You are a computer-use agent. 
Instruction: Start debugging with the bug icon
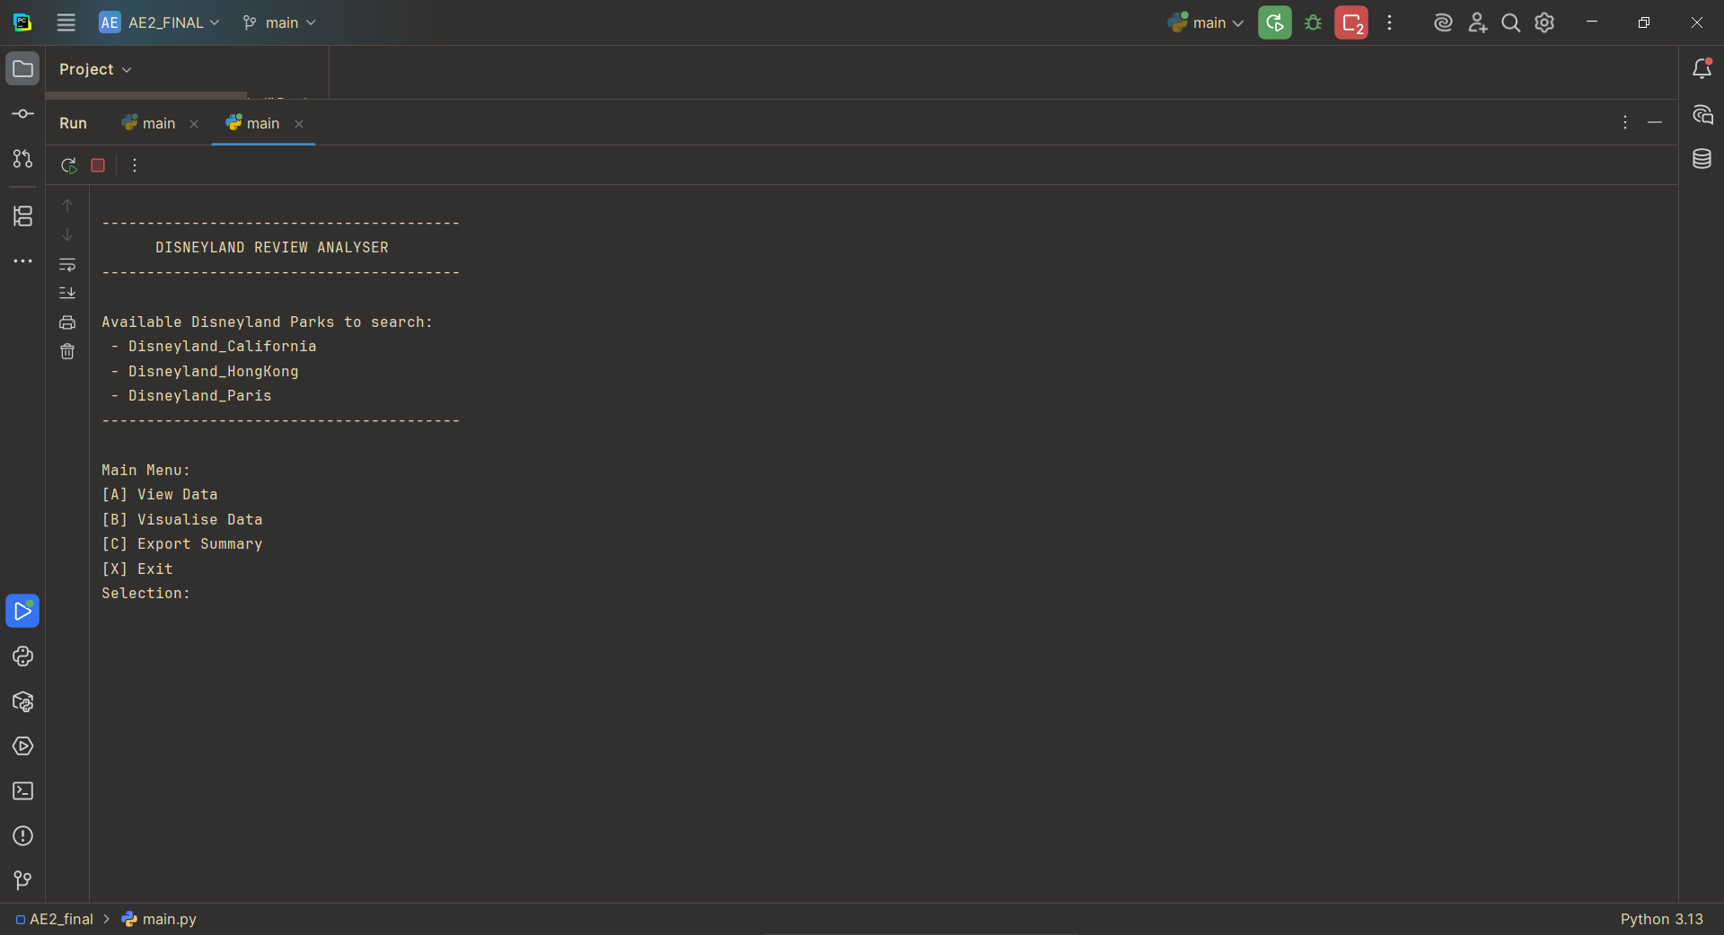(x=1313, y=22)
